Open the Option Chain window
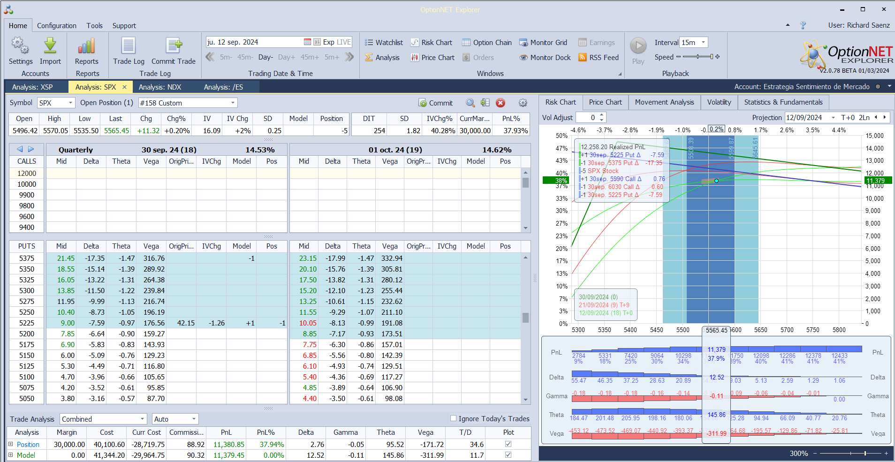Viewport: 895px width, 462px height. click(486, 43)
